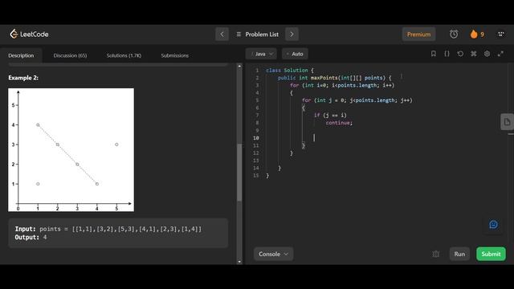
Task: Switch to the Submissions tab
Action: [175, 55]
